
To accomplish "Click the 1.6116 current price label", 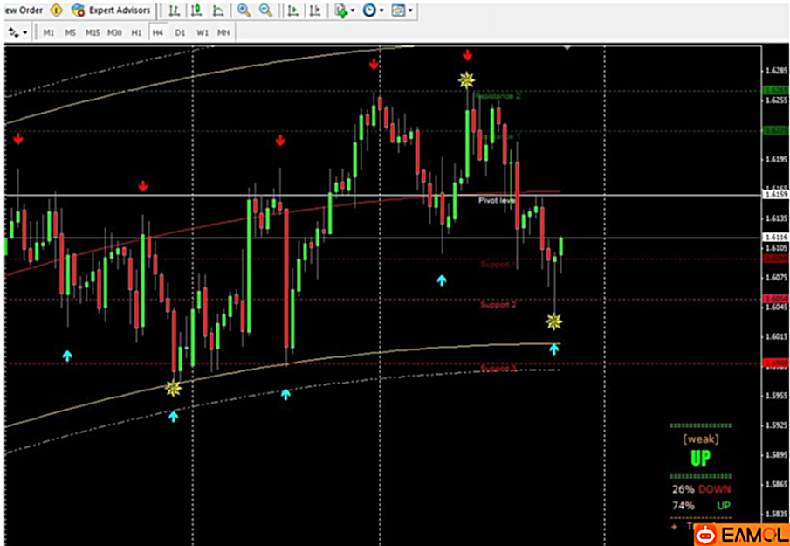I will [x=775, y=237].
